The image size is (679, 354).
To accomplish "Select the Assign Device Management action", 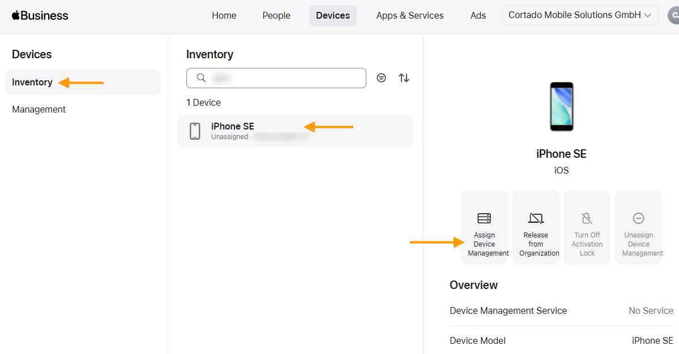I will (x=484, y=227).
